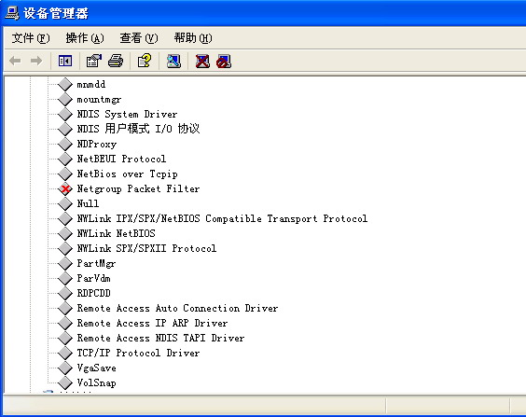Click the Back arrow toolbar button
Viewport: 526px width, 417px height.
coord(16,61)
